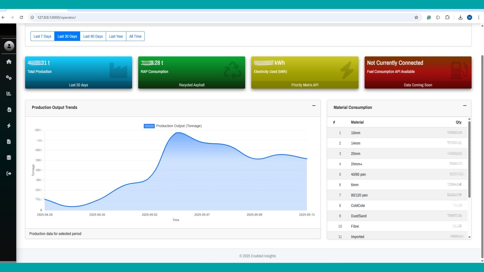Click the home icon in sidebar

[9, 62]
